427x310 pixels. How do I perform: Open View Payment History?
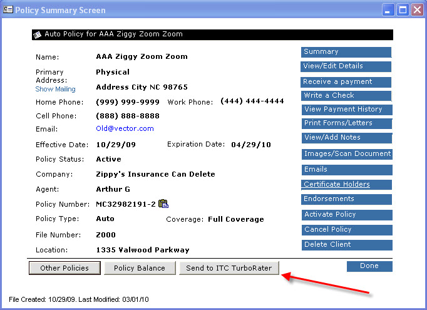(346, 110)
